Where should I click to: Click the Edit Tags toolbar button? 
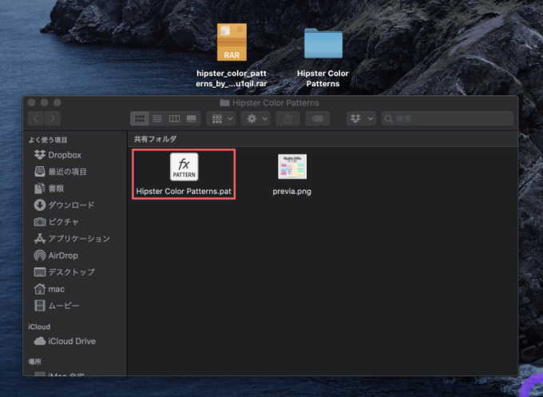coord(318,119)
